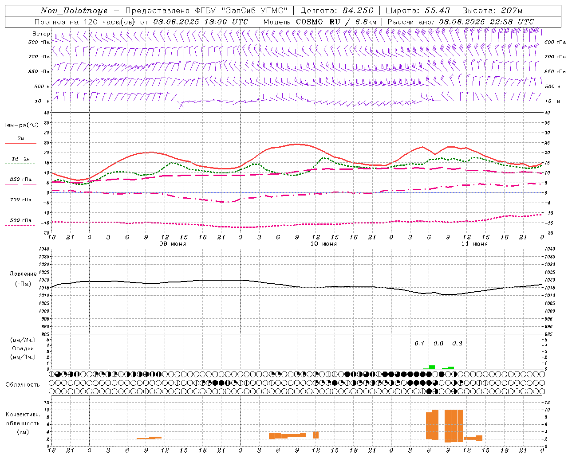Click the Ветер section label
The image size is (568, 454).
(41, 34)
